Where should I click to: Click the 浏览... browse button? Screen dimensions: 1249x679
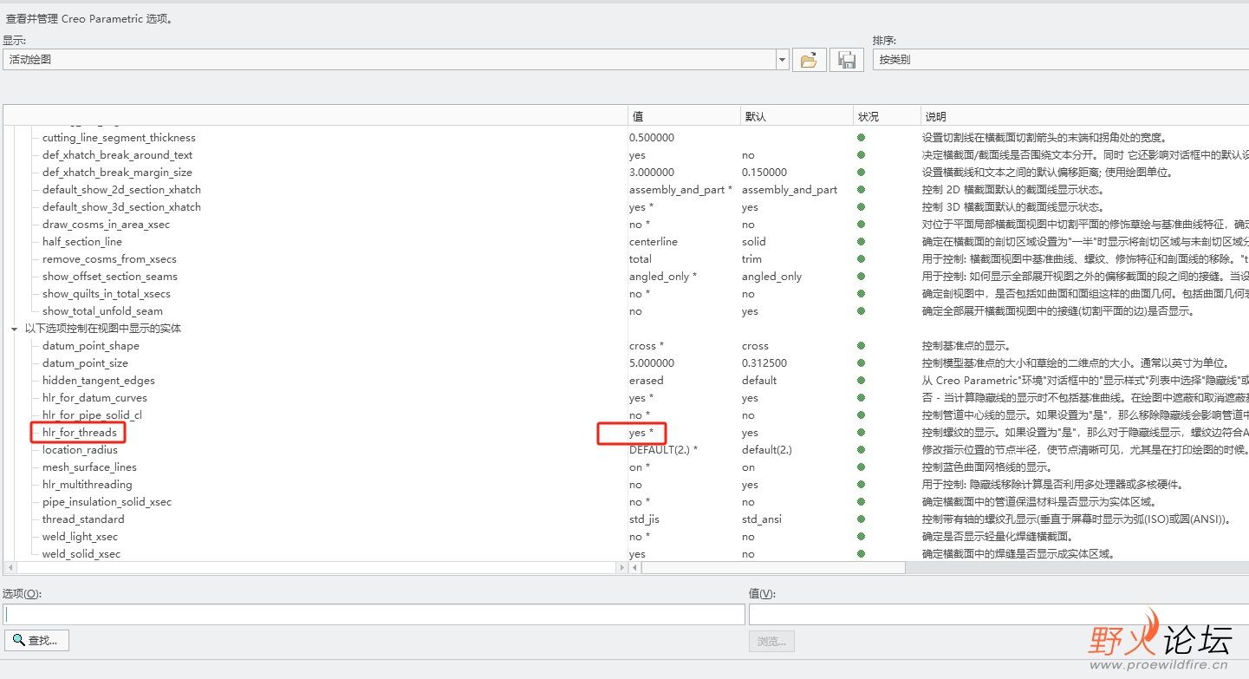(x=771, y=642)
